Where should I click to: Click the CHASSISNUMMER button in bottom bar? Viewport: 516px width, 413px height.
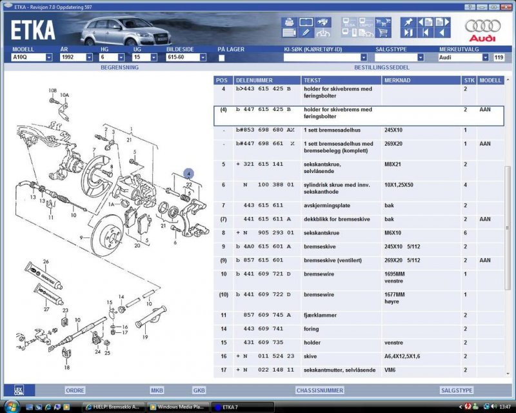(x=318, y=390)
